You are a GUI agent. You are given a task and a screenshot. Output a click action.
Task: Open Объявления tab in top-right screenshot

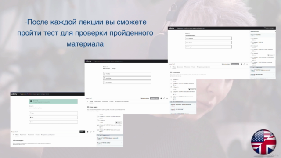point(187,67)
